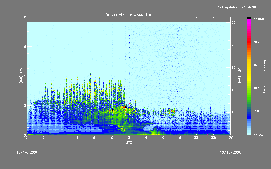
Task: Click the "Ceilometer Backscatter" plot title
Action: pos(129,14)
